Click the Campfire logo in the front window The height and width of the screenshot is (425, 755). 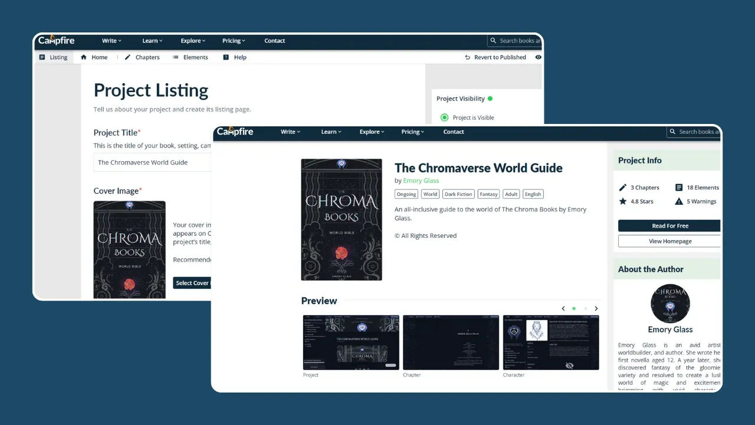(x=235, y=131)
